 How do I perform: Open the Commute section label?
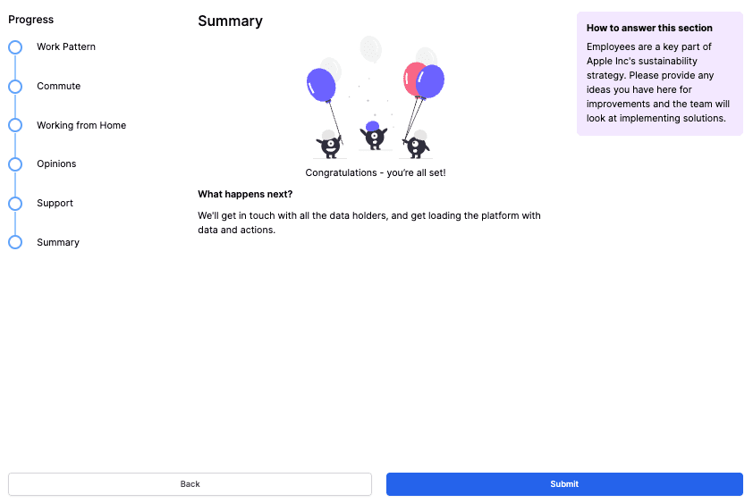[x=58, y=86]
